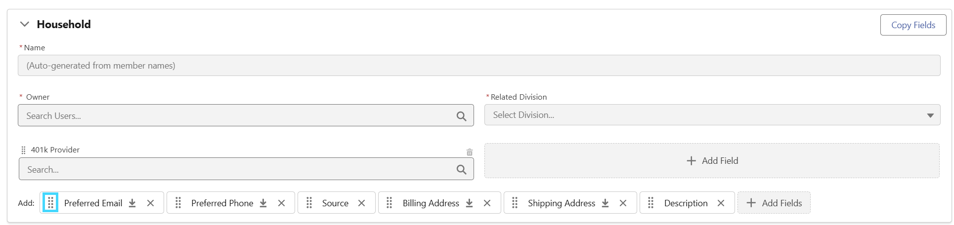The height and width of the screenshot is (225, 954).
Task: Click the search icon in Owner field
Action: [x=461, y=116]
